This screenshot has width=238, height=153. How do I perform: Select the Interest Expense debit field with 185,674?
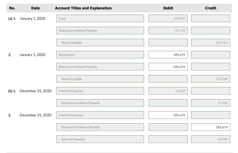168,115
